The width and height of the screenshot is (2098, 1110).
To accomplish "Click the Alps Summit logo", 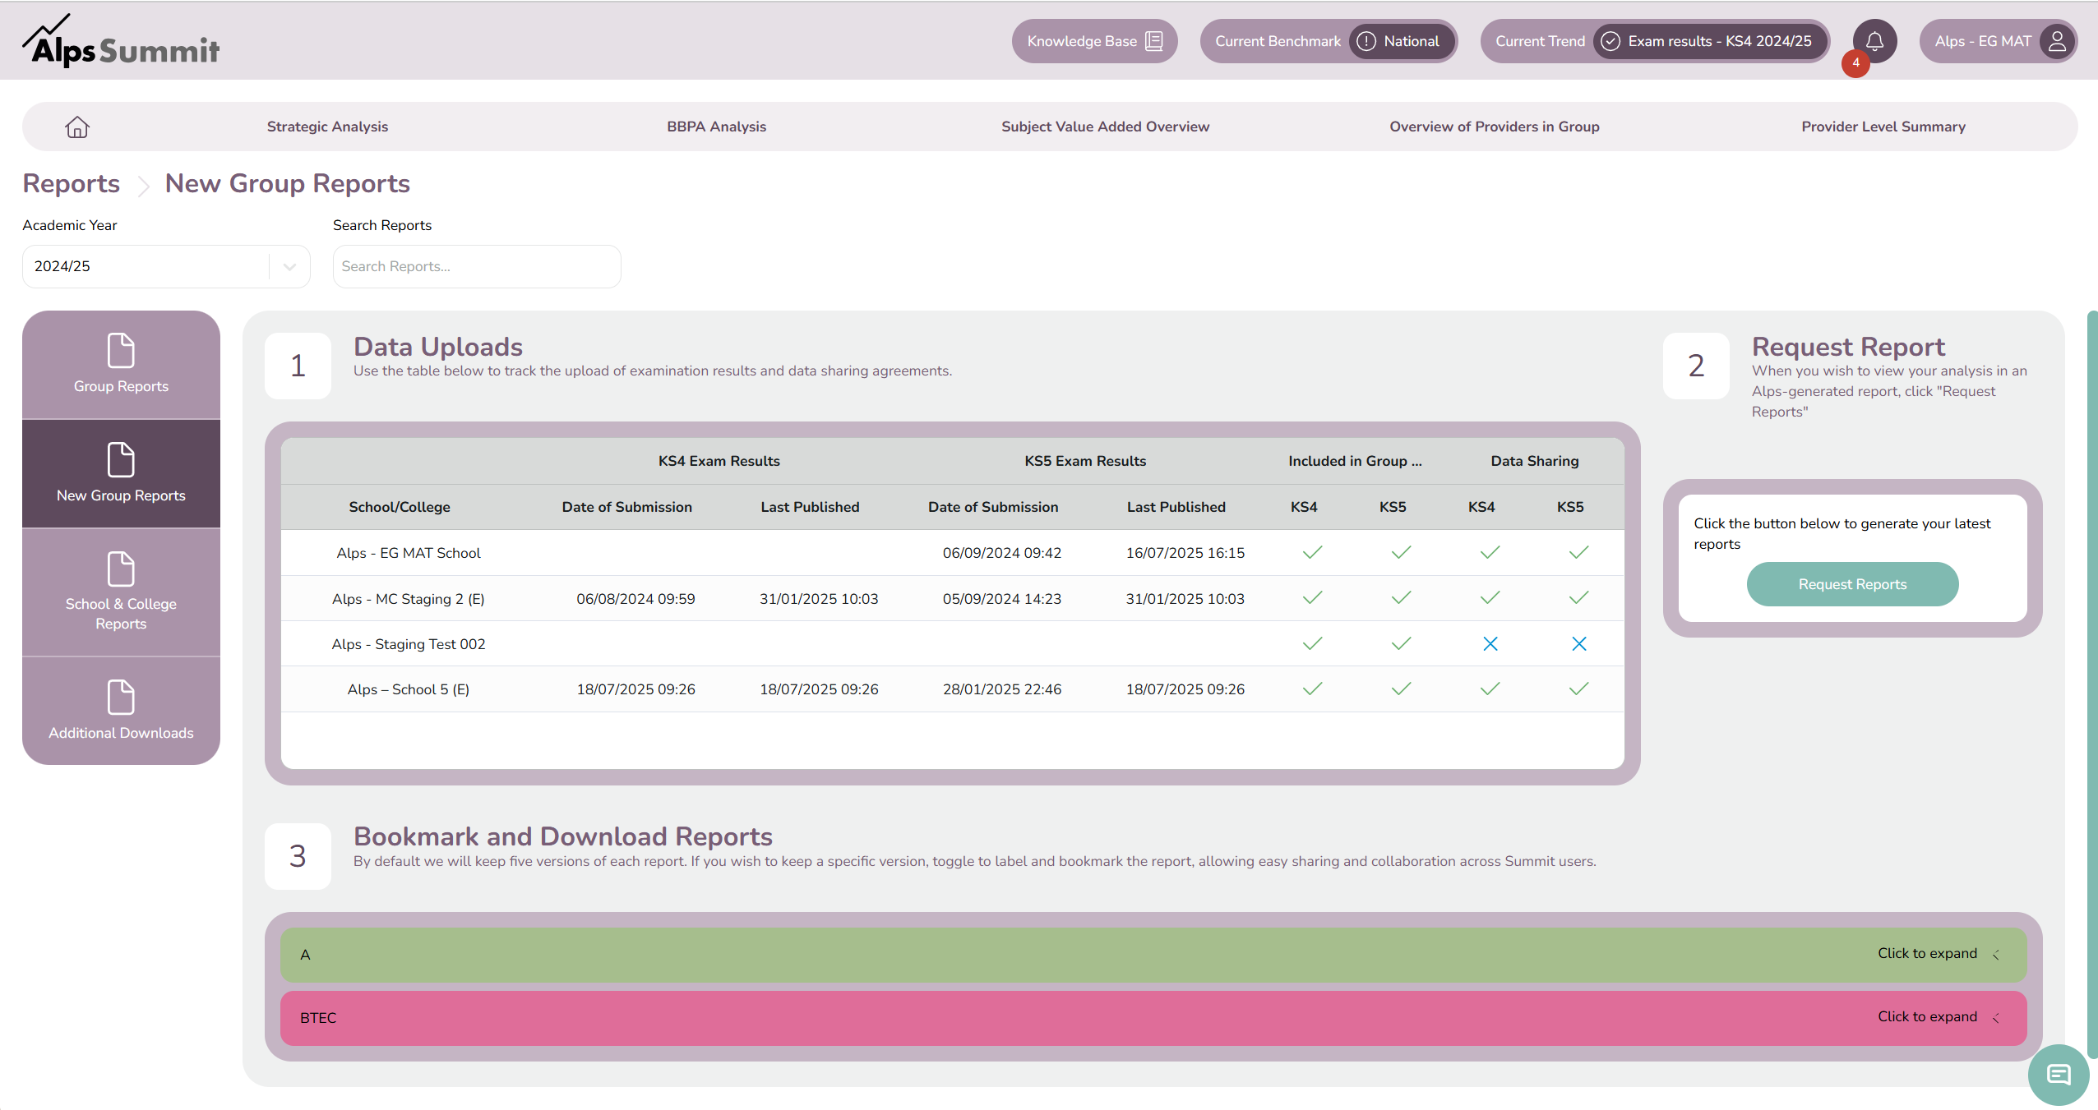I will 121,41.
